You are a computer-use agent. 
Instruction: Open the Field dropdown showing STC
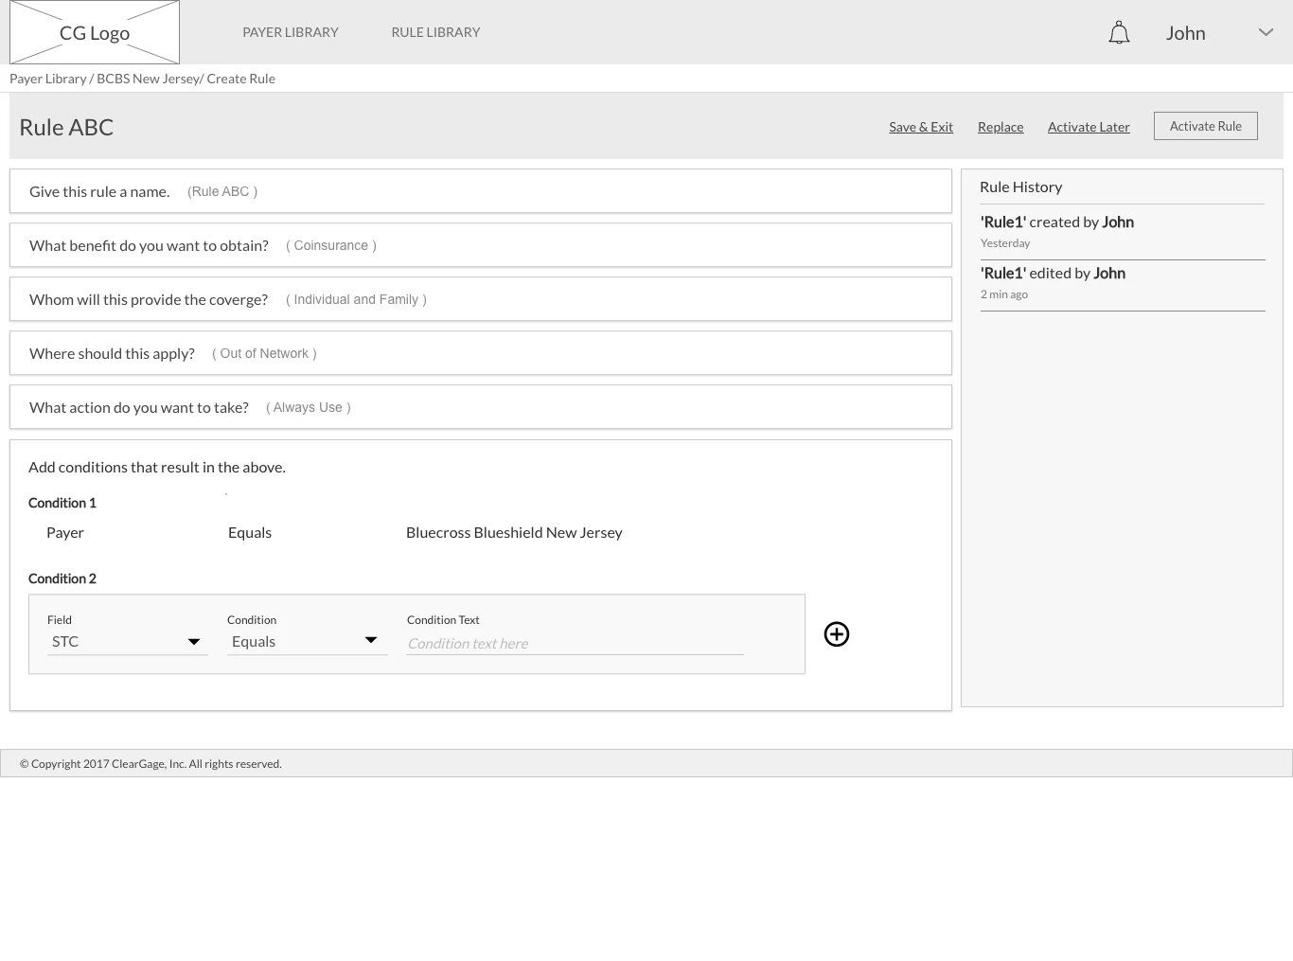click(128, 642)
